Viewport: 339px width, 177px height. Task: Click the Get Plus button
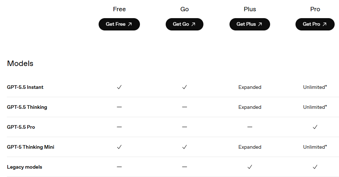pos(250,24)
